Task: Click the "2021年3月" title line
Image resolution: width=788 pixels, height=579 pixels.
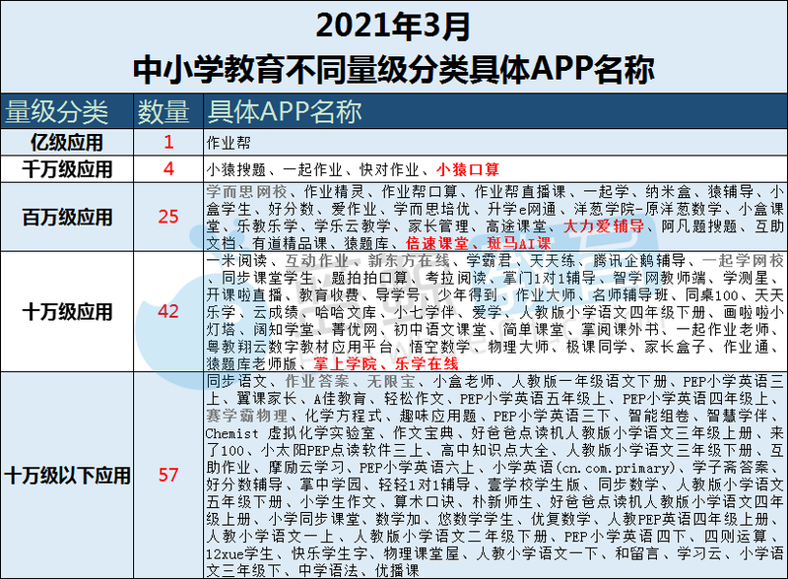Action: [393, 27]
